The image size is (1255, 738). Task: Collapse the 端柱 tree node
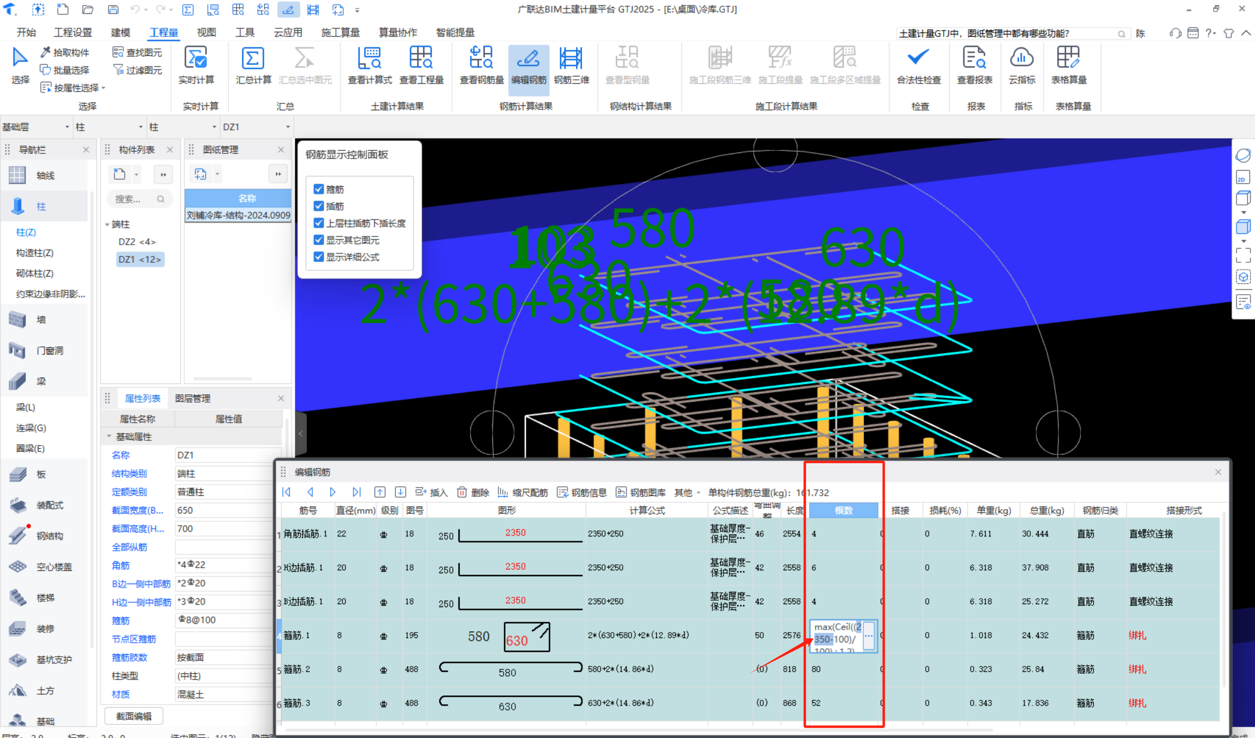[107, 225]
